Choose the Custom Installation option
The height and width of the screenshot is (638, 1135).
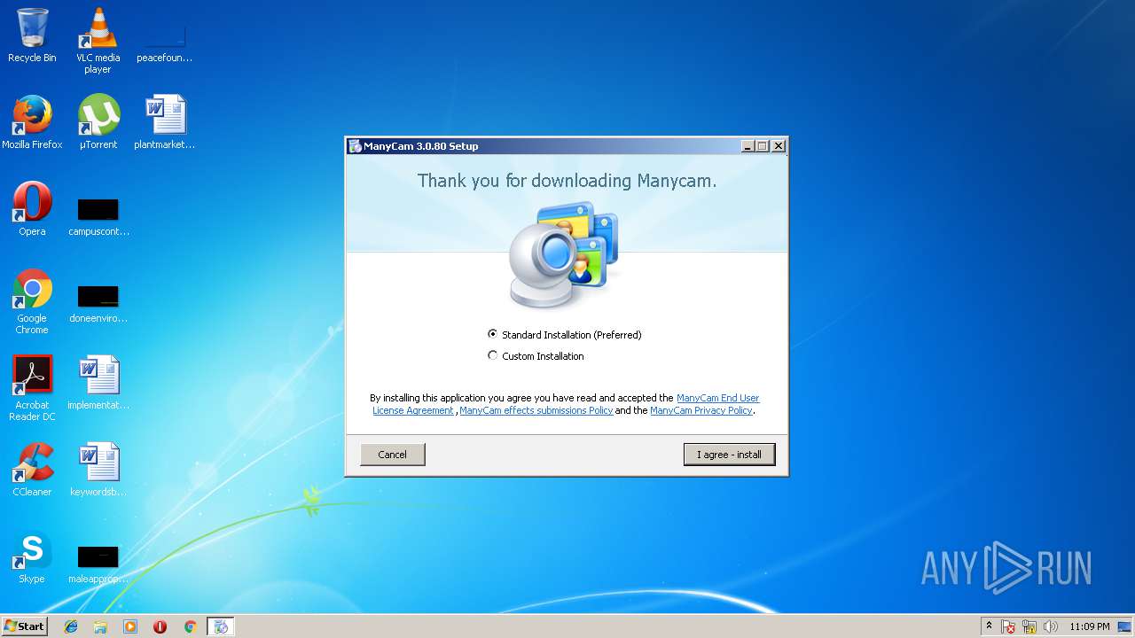[493, 356]
